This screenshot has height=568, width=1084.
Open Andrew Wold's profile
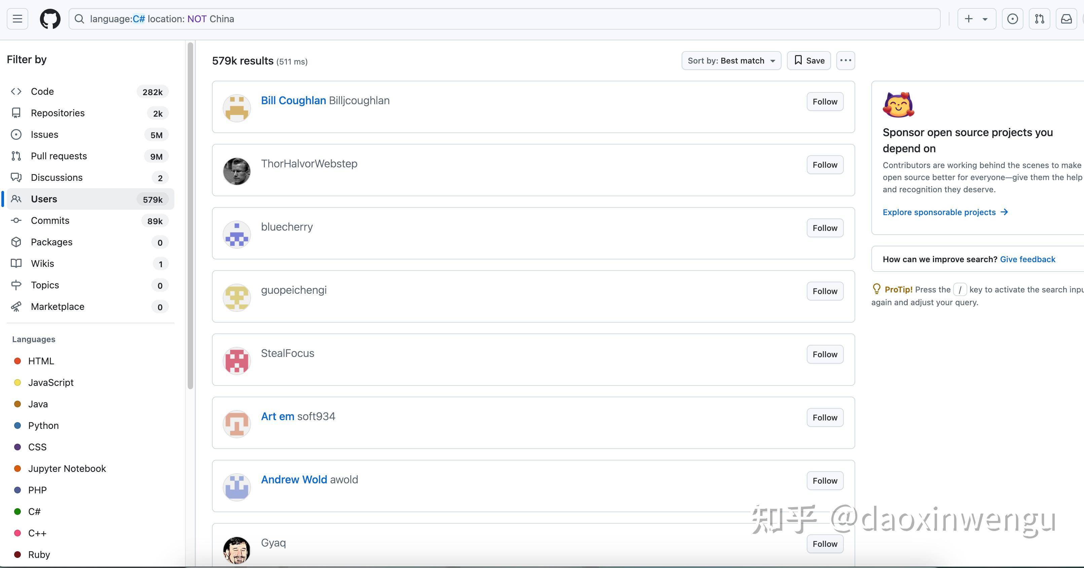point(294,480)
